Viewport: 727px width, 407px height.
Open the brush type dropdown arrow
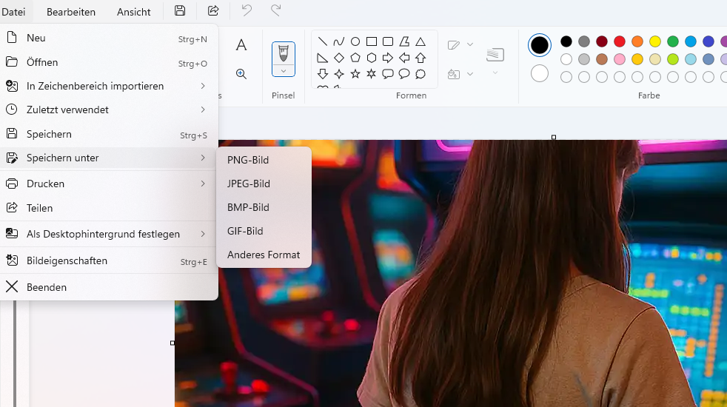click(x=284, y=71)
